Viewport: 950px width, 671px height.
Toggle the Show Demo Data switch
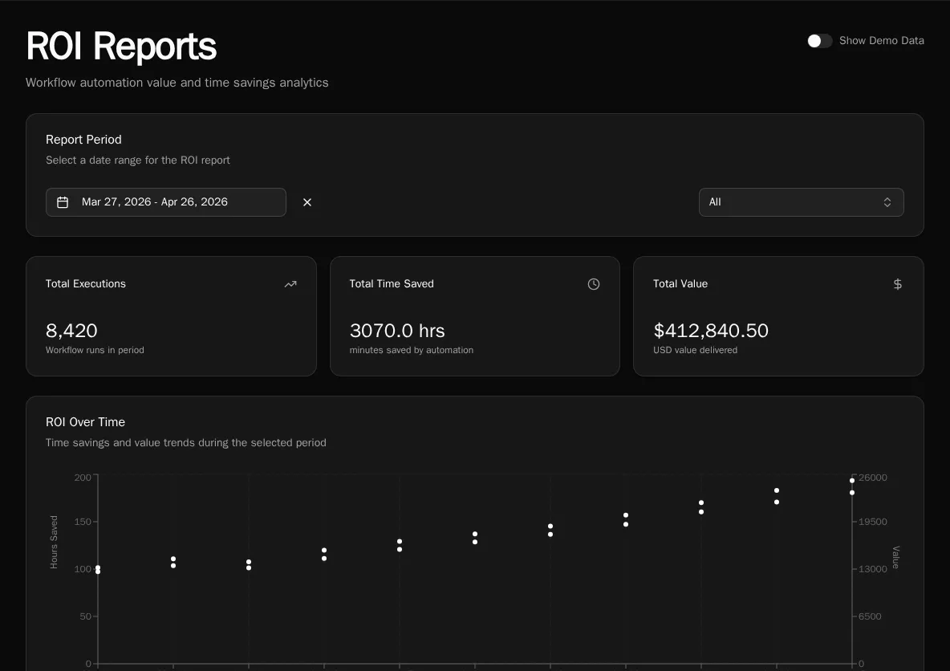[x=819, y=40]
